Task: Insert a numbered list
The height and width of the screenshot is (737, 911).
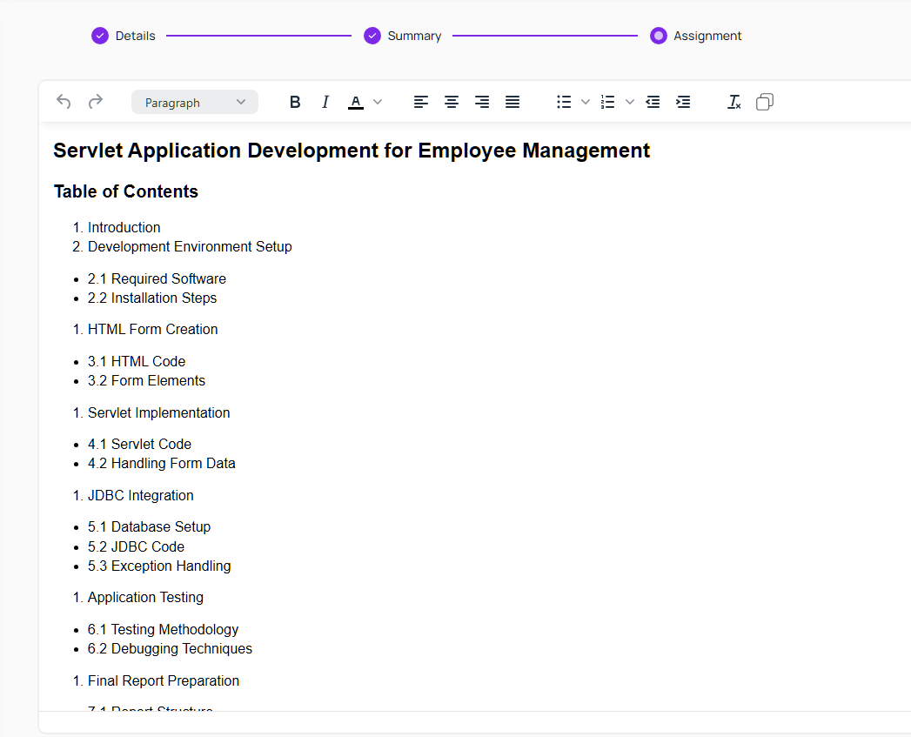Action: pyautogui.click(x=608, y=102)
